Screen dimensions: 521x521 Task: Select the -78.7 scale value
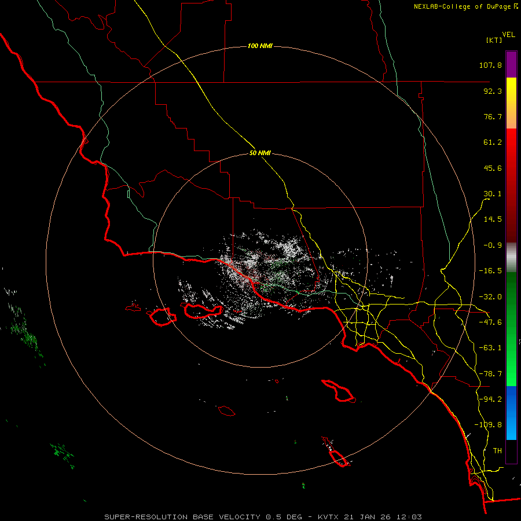[490, 374]
